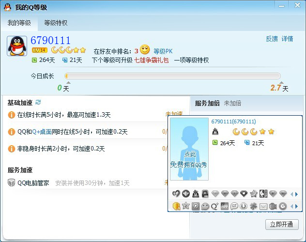Open the Qzone star icon
Image resolution: width=306 pixels, height=242 pixels.
tap(186, 206)
